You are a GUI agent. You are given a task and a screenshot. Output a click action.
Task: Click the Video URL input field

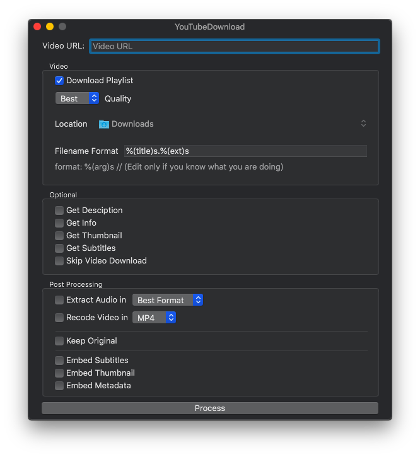pyautogui.click(x=234, y=47)
